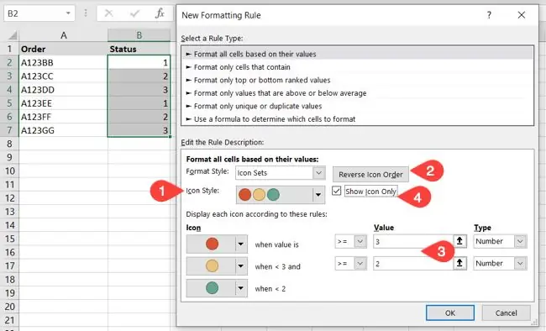546x331 pixels.
Task: Click the Insert Function fx icon
Action: click(x=160, y=13)
